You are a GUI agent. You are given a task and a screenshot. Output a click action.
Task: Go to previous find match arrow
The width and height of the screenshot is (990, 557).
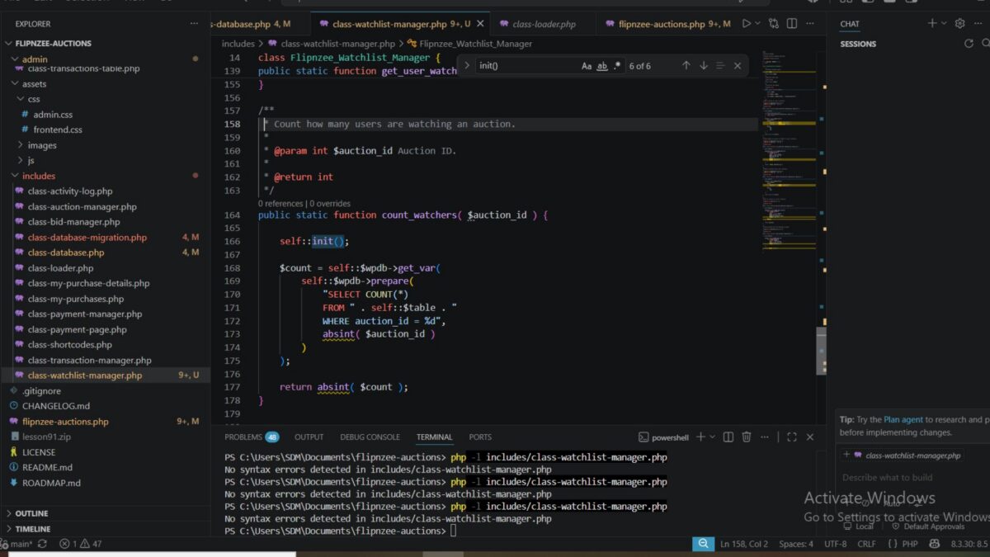686,66
